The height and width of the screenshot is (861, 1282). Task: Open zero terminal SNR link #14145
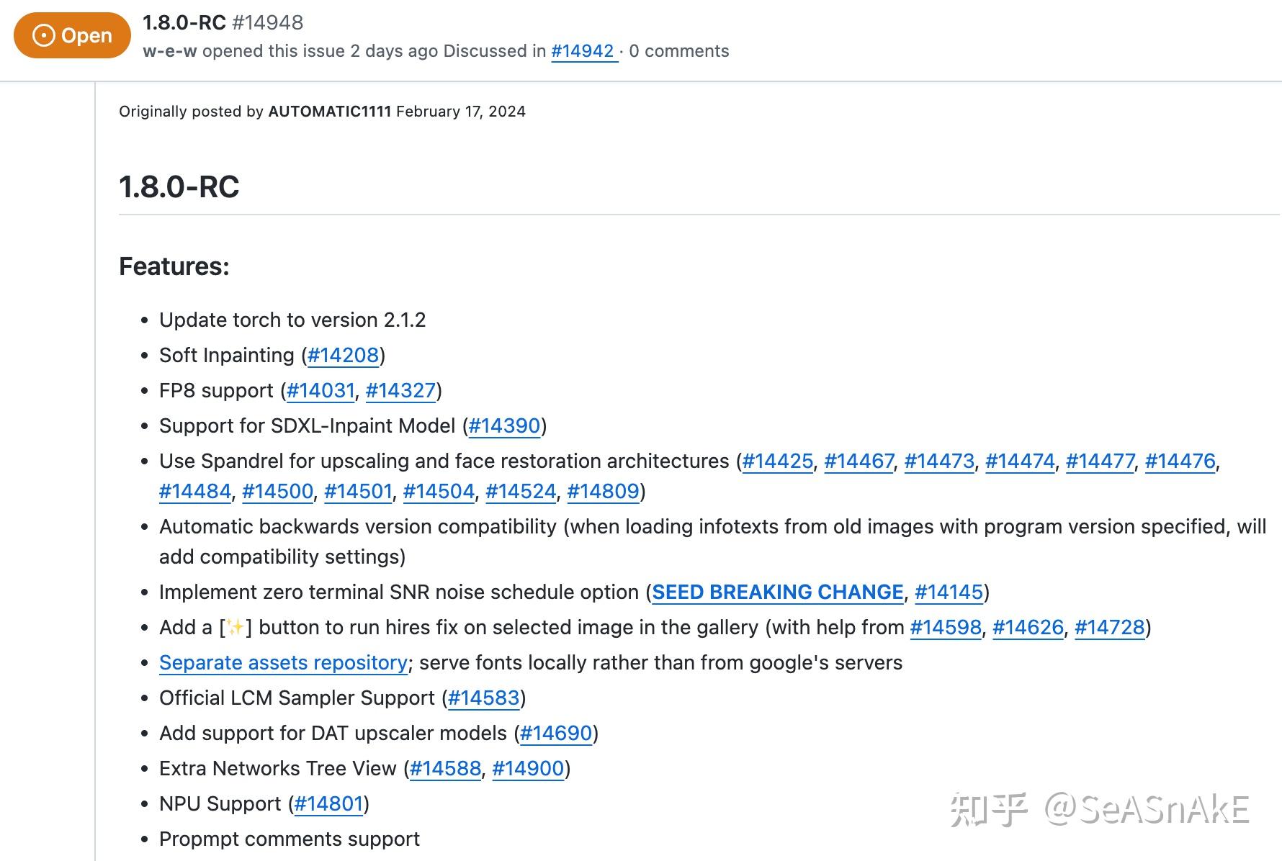click(x=949, y=592)
